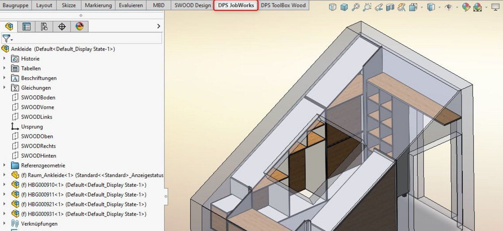The width and height of the screenshot is (503, 231).
Task: Open the Display Style cube dropdown
Action: 439,7
